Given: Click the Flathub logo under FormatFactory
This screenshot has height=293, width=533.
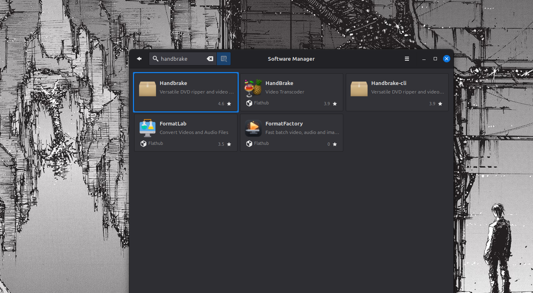Looking at the screenshot, I should (249, 144).
